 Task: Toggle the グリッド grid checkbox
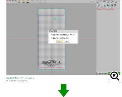pos(98,2)
